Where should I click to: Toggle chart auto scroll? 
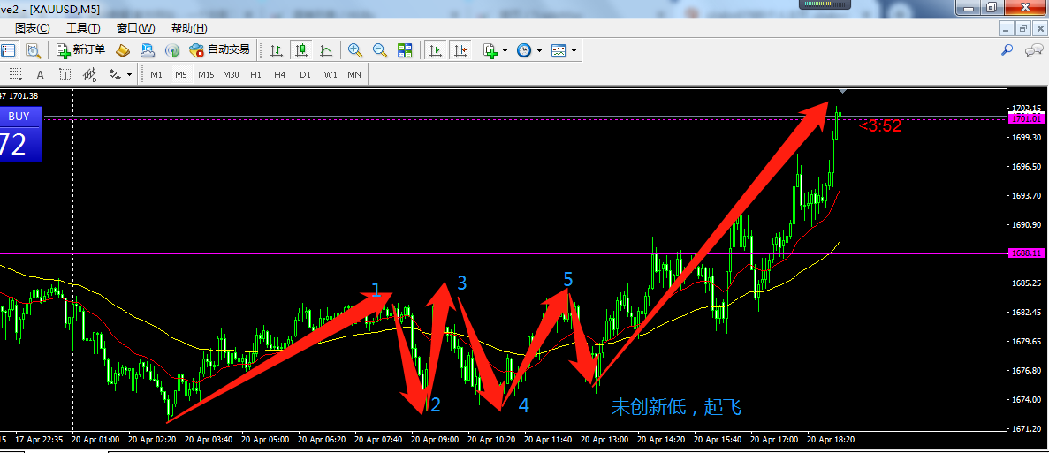(x=435, y=50)
